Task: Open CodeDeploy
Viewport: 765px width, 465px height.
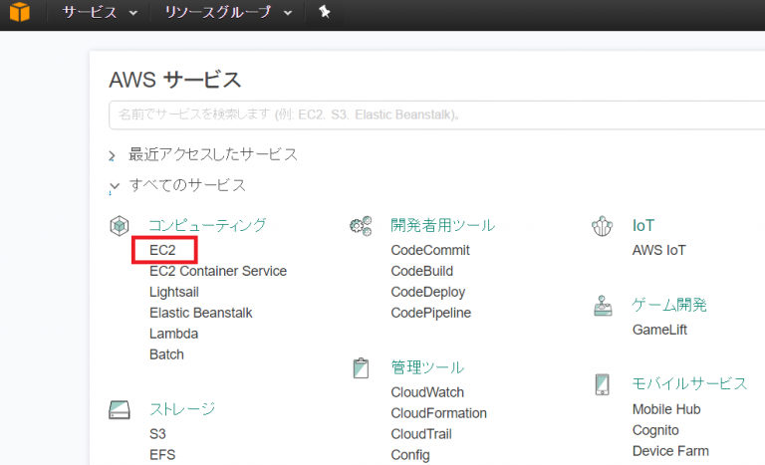Action: tap(428, 292)
